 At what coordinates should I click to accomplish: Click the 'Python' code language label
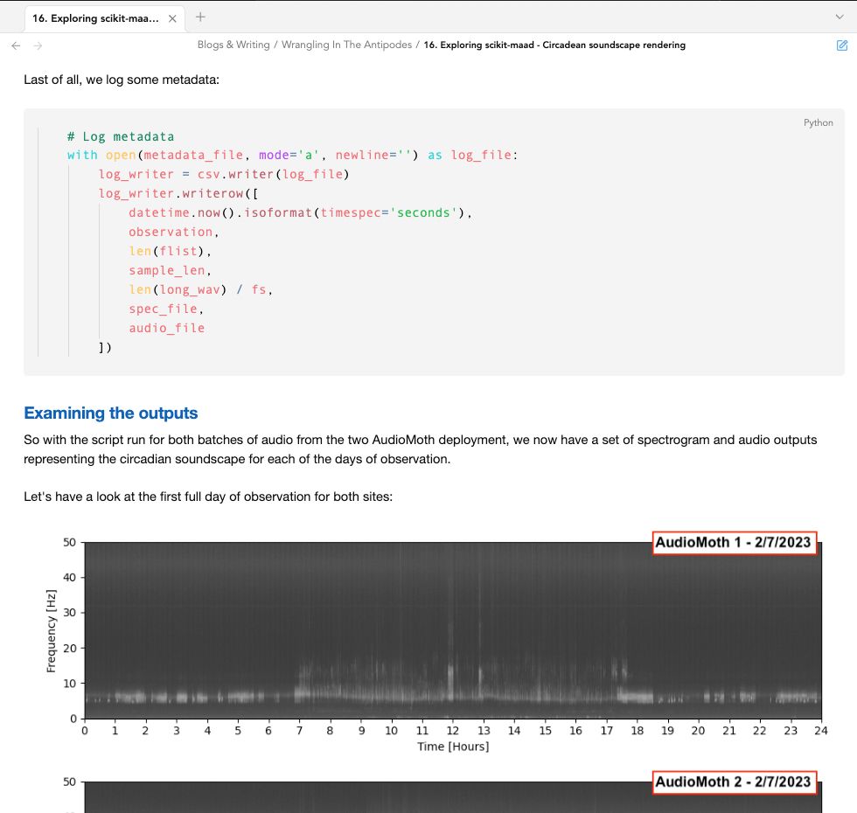pos(818,123)
